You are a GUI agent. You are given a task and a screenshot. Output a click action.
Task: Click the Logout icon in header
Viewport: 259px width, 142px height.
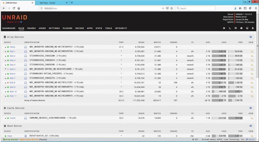(224, 28)
